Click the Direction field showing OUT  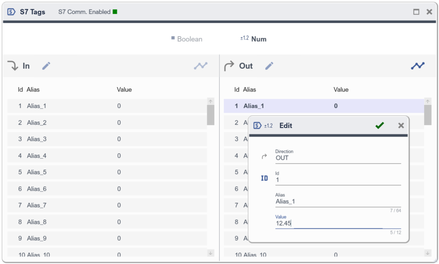(x=337, y=158)
